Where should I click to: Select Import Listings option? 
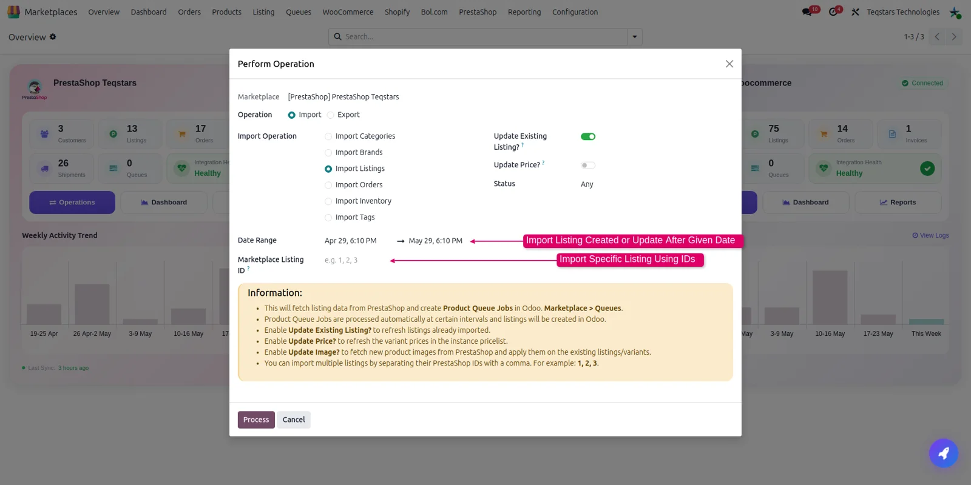tap(328, 169)
